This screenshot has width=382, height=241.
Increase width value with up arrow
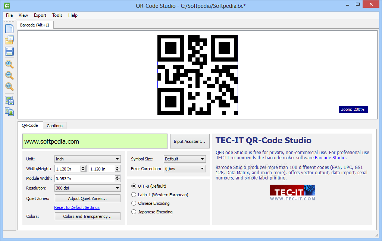click(83, 167)
